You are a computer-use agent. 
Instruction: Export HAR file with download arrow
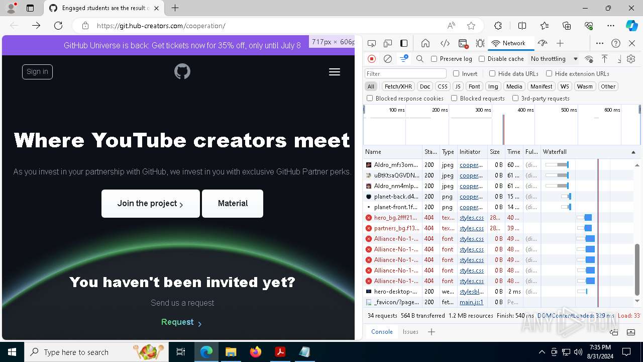(x=619, y=59)
